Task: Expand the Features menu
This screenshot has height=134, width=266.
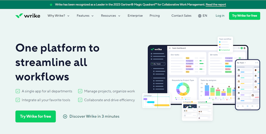Action: (x=85, y=16)
